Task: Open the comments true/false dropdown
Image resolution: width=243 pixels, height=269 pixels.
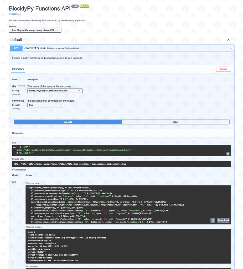Action: [45, 105]
